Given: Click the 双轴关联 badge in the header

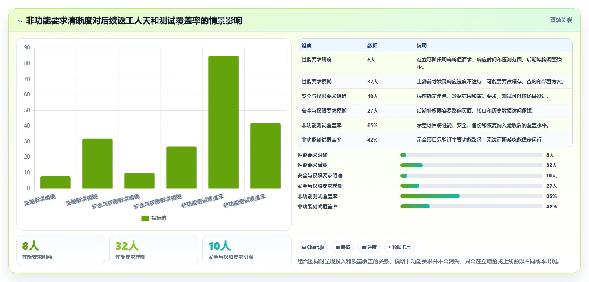Looking at the screenshot, I should pyautogui.click(x=561, y=20).
